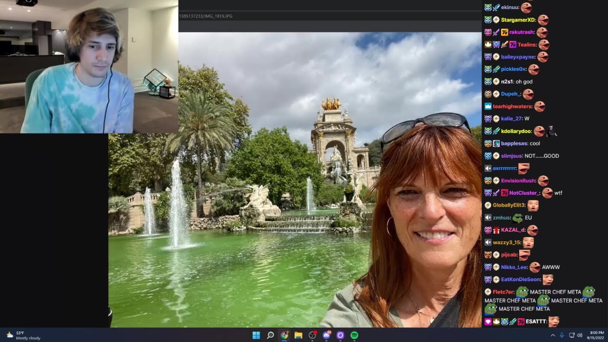Click the muted speaker badge beside axrrrrrrrr
608x342 pixels.
click(x=488, y=168)
